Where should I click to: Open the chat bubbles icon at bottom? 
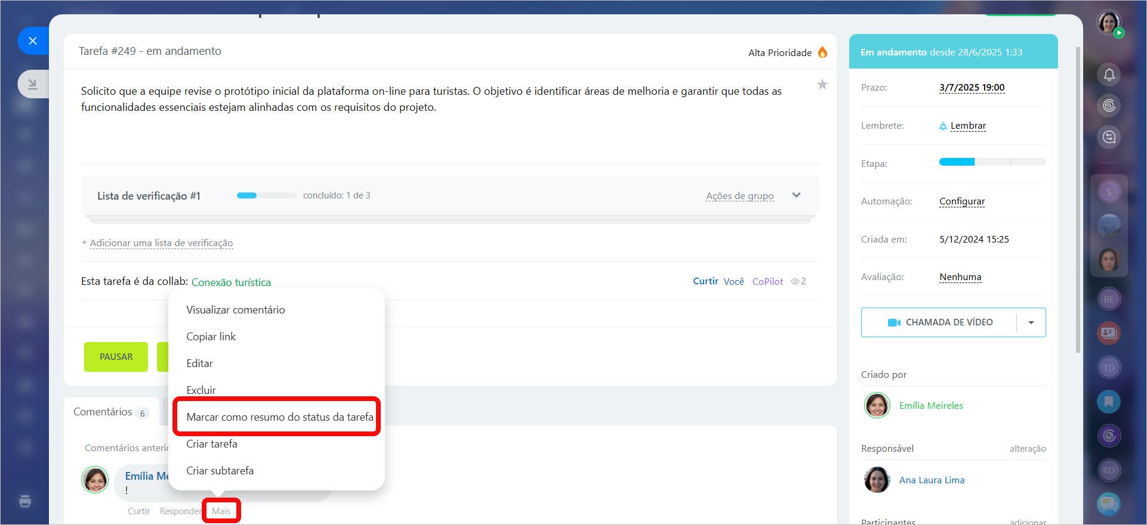coord(1109,504)
